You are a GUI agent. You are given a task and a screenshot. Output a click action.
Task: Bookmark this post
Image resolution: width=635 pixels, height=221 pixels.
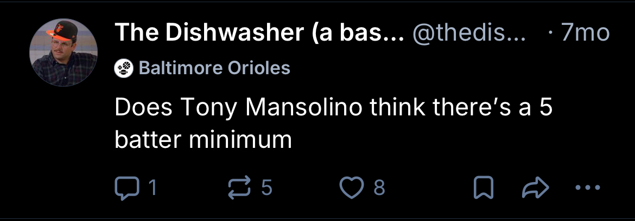(x=482, y=188)
